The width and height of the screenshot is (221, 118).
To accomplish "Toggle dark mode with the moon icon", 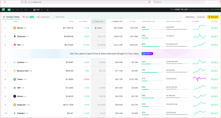I will 48,10.
